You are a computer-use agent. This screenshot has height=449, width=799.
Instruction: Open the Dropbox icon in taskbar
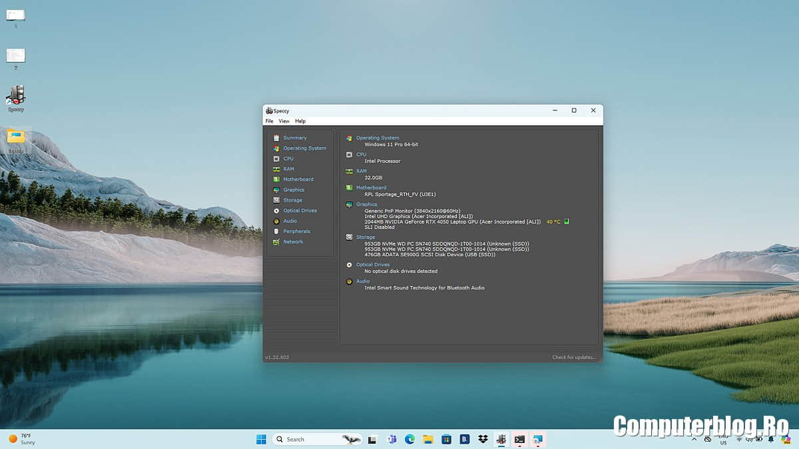483,439
